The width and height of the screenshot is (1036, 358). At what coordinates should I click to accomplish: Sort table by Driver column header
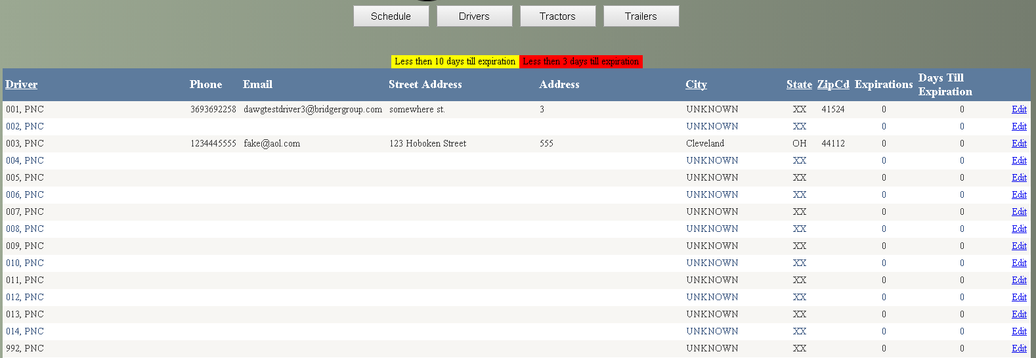(22, 84)
